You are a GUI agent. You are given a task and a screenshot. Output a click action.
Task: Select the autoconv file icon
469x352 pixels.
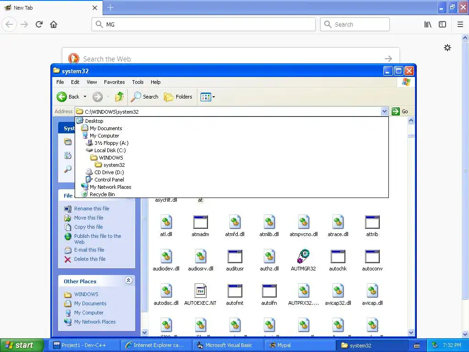click(372, 257)
